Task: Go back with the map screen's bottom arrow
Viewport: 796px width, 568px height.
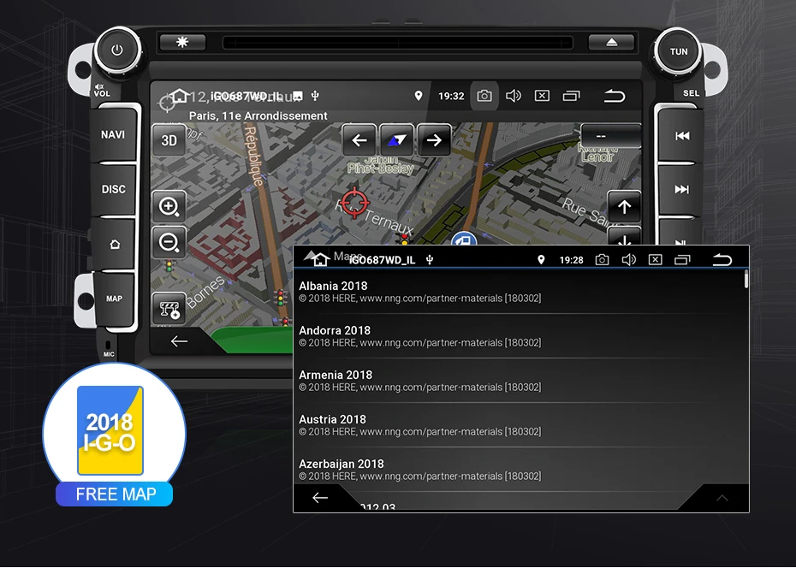Action: 179,341
